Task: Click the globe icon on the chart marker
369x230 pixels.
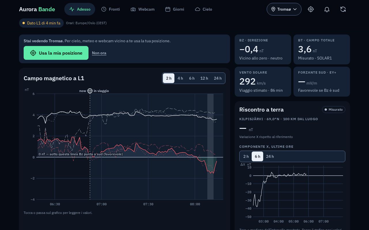Action: pyautogui.click(x=90, y=91)
